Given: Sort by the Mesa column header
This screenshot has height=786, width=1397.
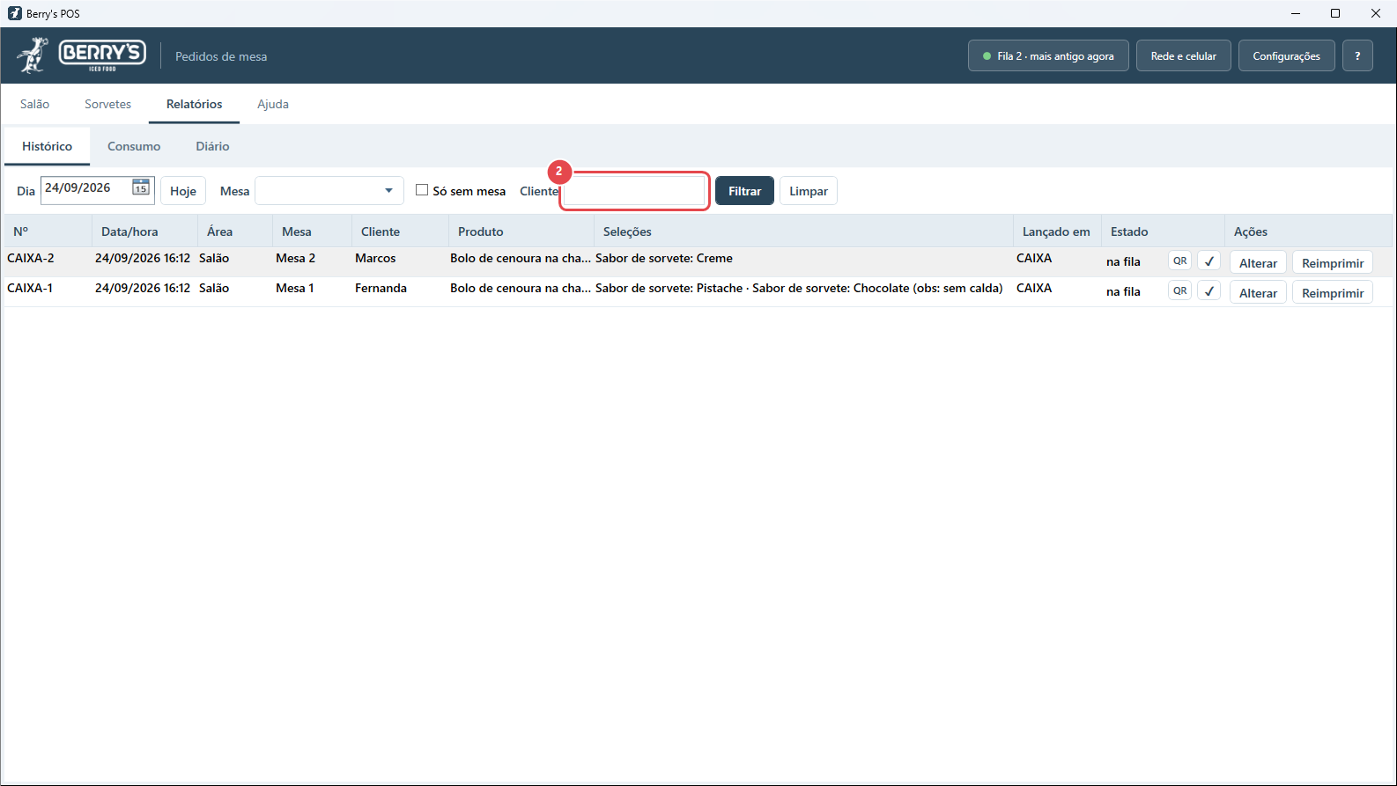Looking at the screenshot, I should (x=312, y=231).
